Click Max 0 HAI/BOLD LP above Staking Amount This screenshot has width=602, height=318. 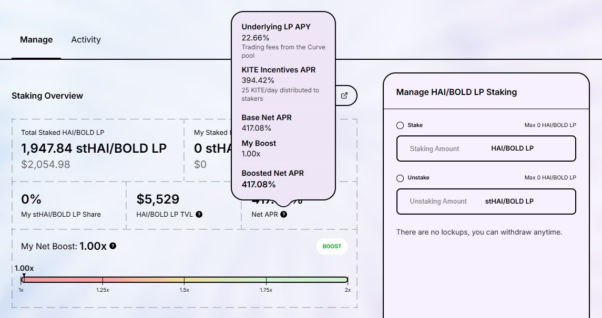coord(550,125)
